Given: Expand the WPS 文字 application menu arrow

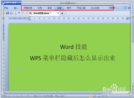Looking at the screenshot, I should (20, 3).
